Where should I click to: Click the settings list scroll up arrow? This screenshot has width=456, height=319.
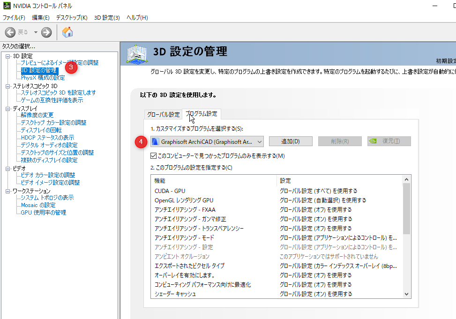point(407,180)
